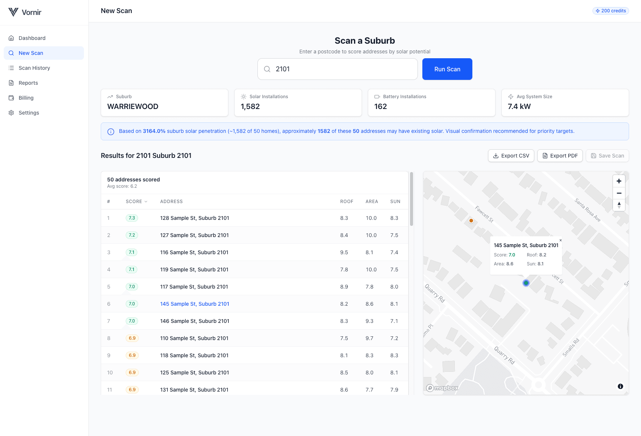Click the search magnifier in the postcode field

[x=267, y=69]
